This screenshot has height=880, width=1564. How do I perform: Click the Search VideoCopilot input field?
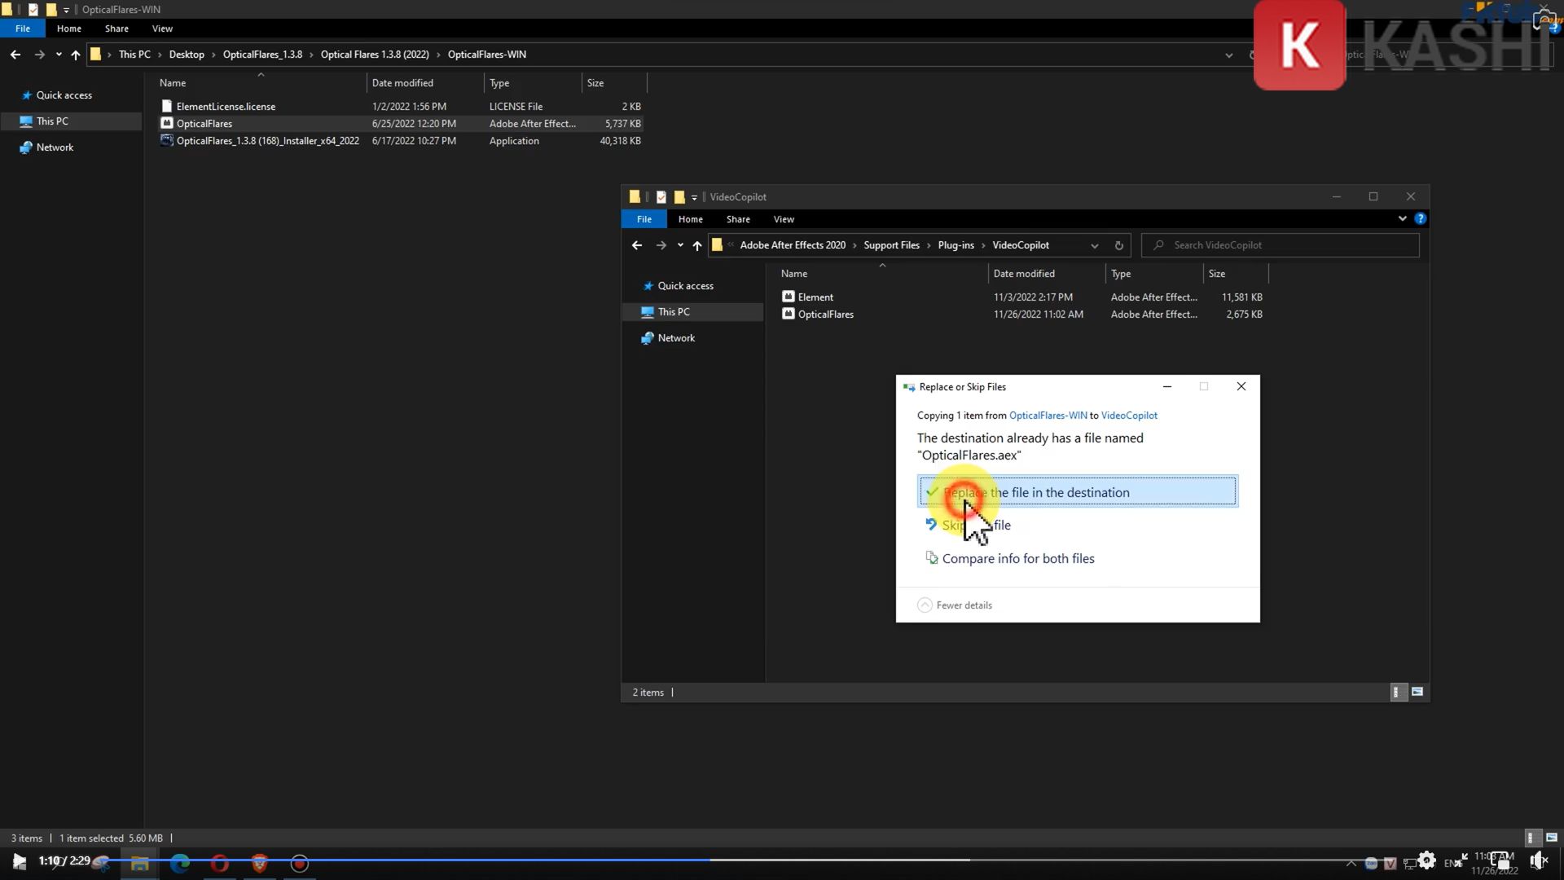1287,245
